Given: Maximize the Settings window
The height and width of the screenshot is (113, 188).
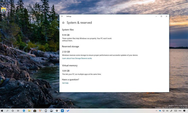Looking at the screenshot, I should [x=161, y=16].
